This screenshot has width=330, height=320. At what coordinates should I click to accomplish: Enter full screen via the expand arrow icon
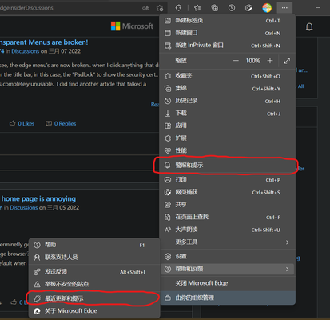(x=287, y=61)
